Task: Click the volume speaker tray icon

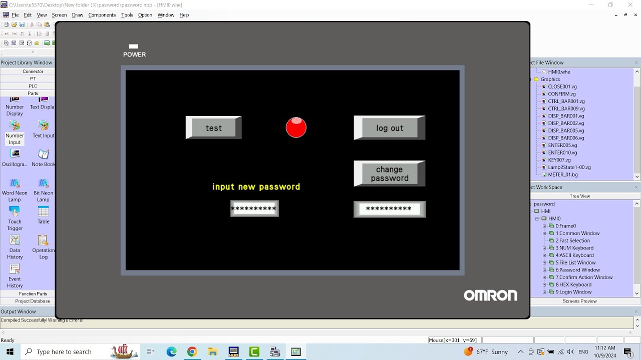Action: point(571,352)
